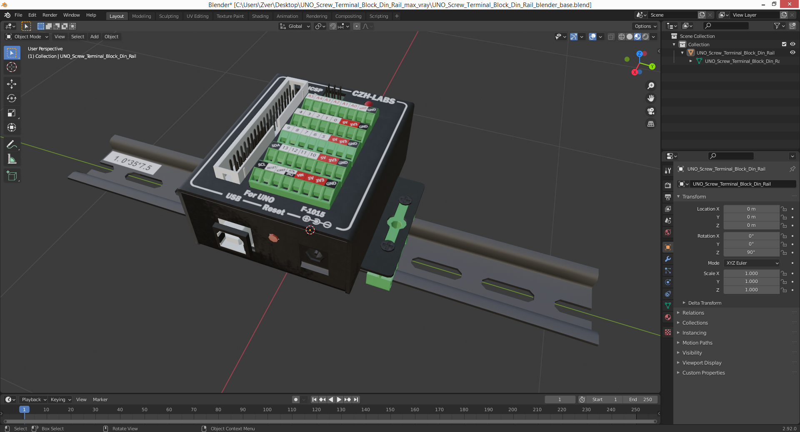Select the Rotate tool
This screenshot has width=800, height=432.
[x=12, y=99]
